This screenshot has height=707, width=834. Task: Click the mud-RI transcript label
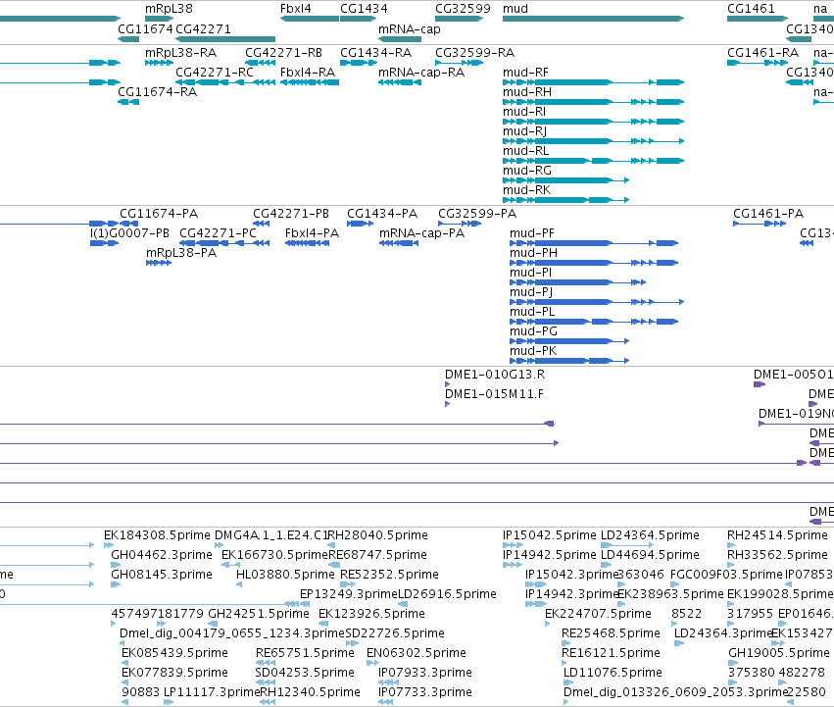[x=524, y=111]
